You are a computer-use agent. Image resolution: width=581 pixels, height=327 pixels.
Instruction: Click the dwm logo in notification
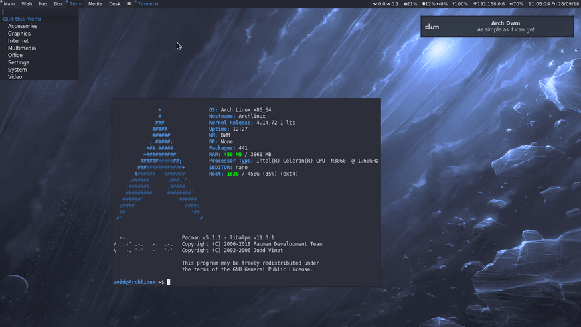pyautogui.click(x=432, y=27)
